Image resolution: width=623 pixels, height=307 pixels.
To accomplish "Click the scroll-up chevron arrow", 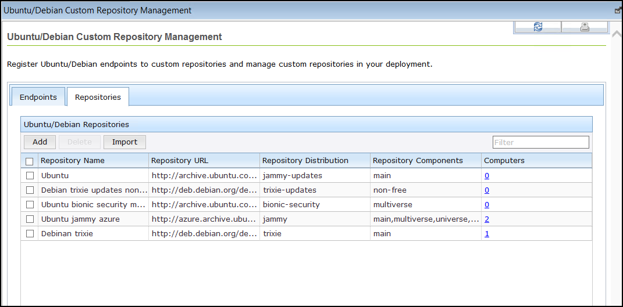I will coord(617,34).
